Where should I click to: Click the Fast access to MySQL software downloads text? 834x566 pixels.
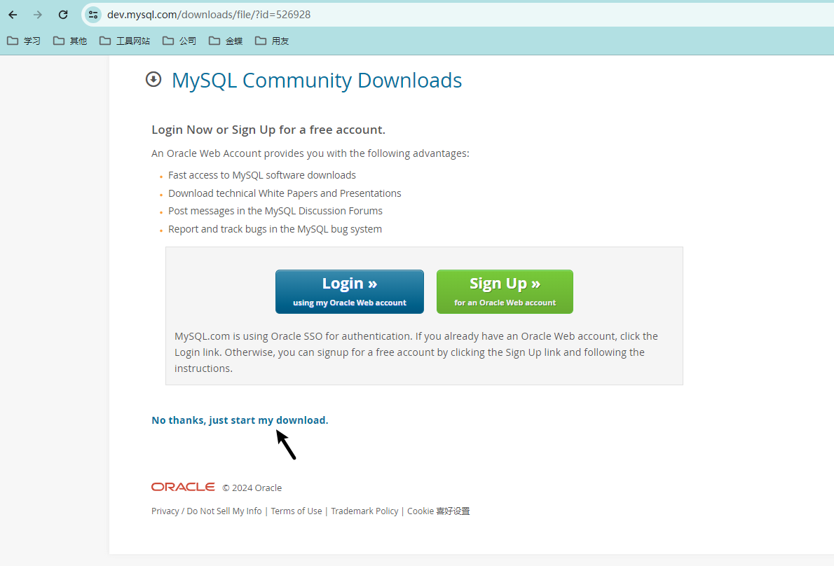pyautogui.click(x=262, y=175)
